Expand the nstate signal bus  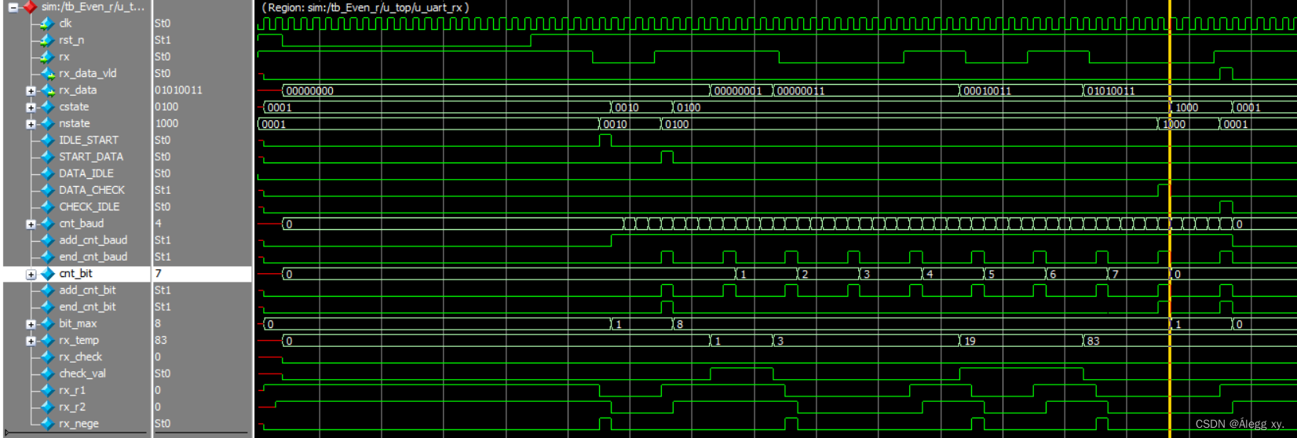tap(31, 124)
